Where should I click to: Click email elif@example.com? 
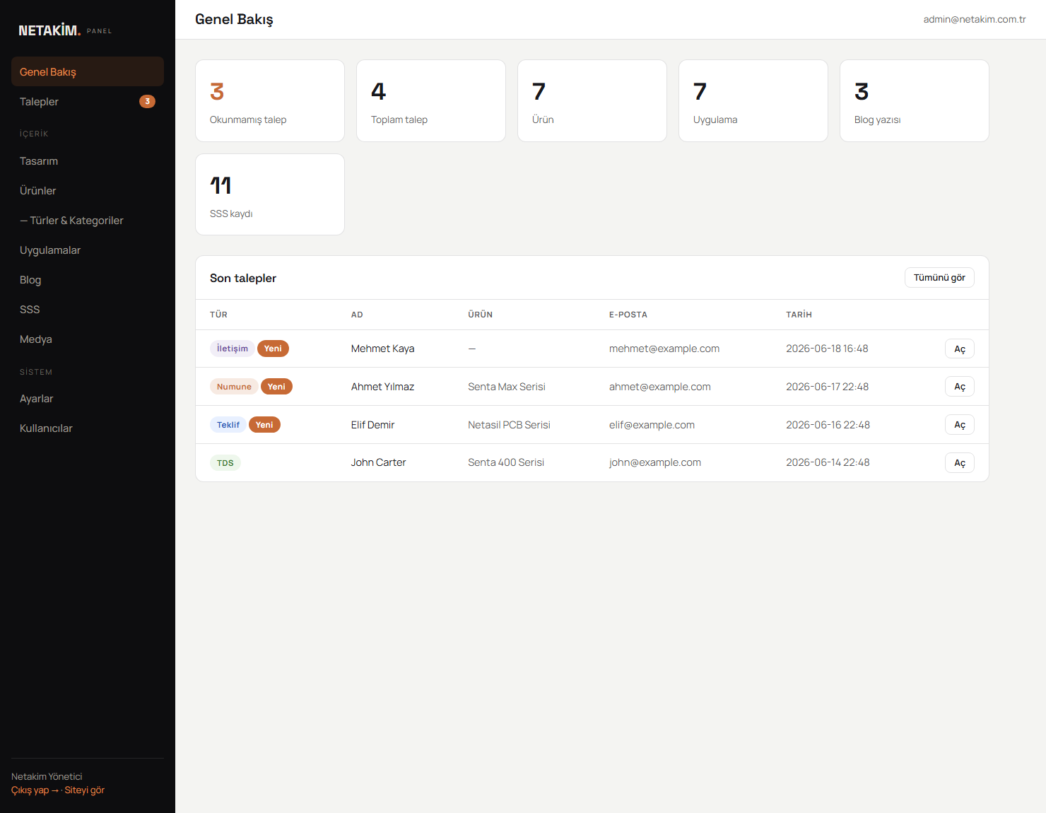[652, 425]
